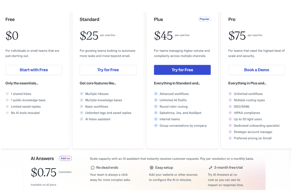
Task: Click the "Add-on" badge next to AI Answers
Action: 65,158
